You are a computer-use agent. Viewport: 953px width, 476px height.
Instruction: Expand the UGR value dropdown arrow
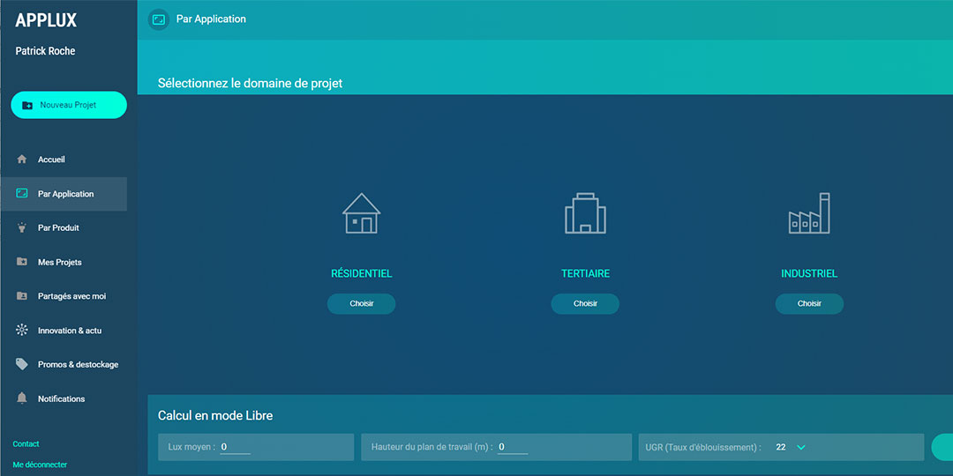click(x=801, y=448)
